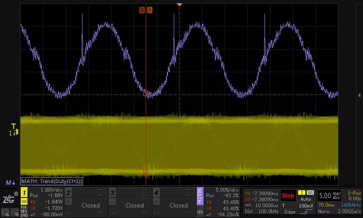363x218 pixels.
Task: Select cursor B marker at top
Action: pos(142,10)
